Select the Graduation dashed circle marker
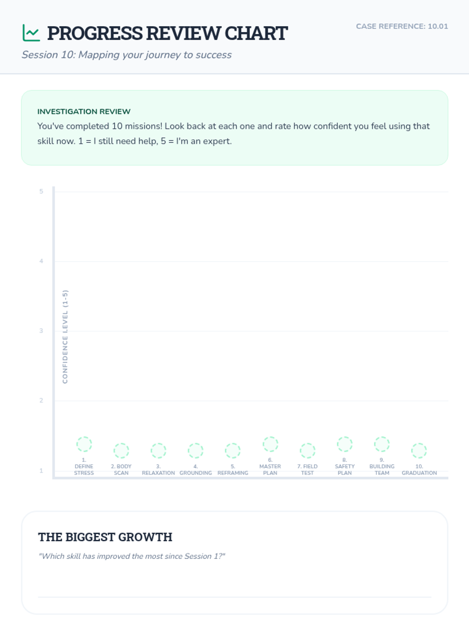The width and height of the screenshot is (469, 625). tap(419, 450)
